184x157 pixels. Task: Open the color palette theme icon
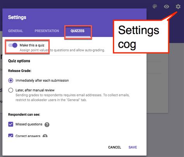(x=155, y=6)
